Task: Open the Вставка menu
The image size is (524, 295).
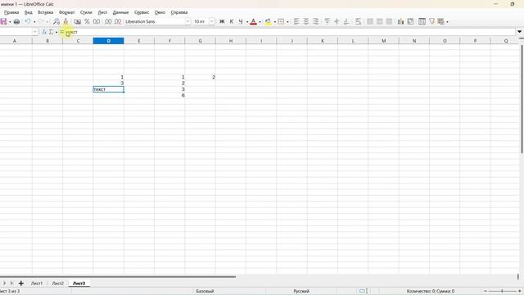Action: tap(46, 12)
